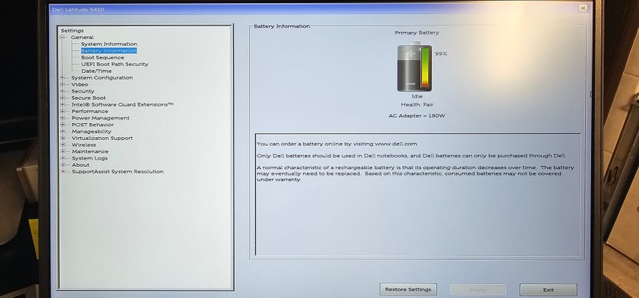
Task: Expand the Manageability node
Action: click(x=63, y=132)
